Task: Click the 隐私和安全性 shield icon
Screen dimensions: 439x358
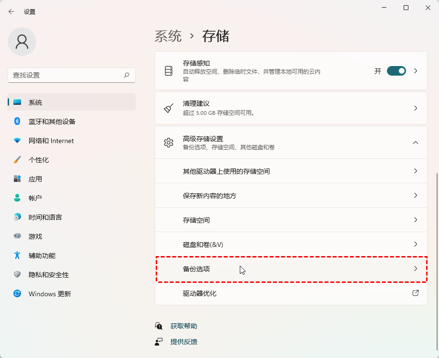Action: (17, 275)
